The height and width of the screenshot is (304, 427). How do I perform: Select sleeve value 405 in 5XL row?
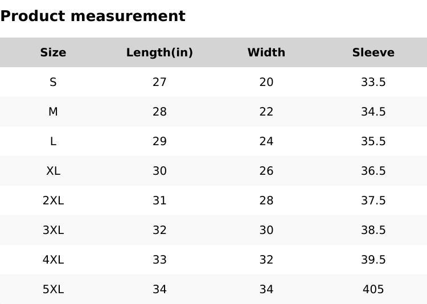click(373, 289)
